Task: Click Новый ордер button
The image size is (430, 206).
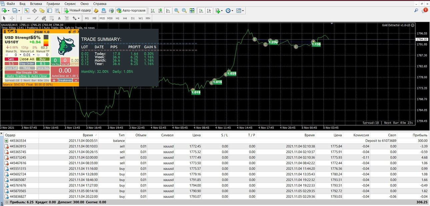Action: [x=77, y=11]
